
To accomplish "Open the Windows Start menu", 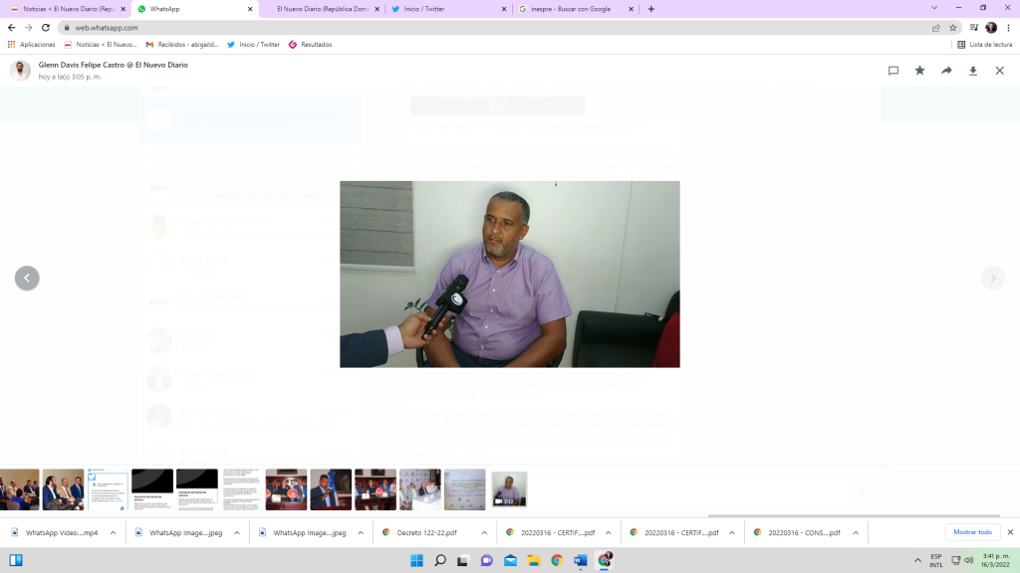I will [x=413, y=560].
